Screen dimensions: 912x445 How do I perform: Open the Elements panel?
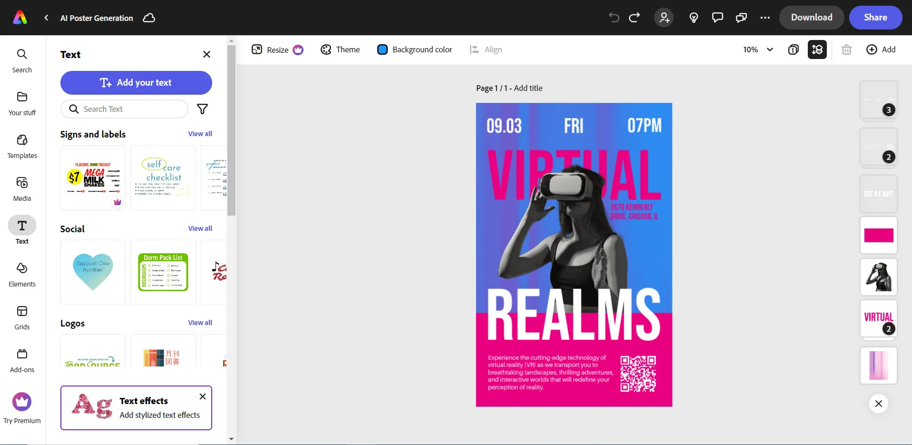(22, 274)
